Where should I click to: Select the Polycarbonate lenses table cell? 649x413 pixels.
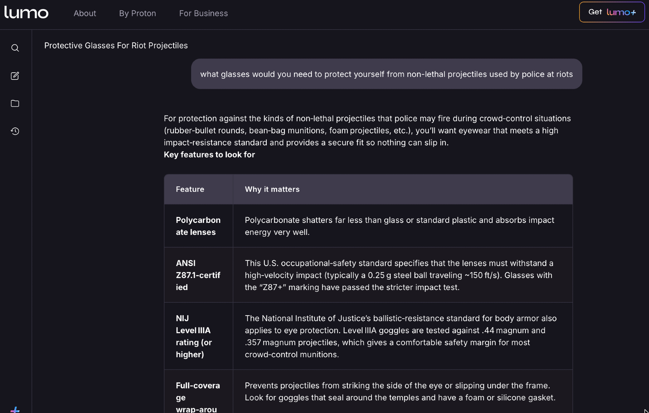198,226
